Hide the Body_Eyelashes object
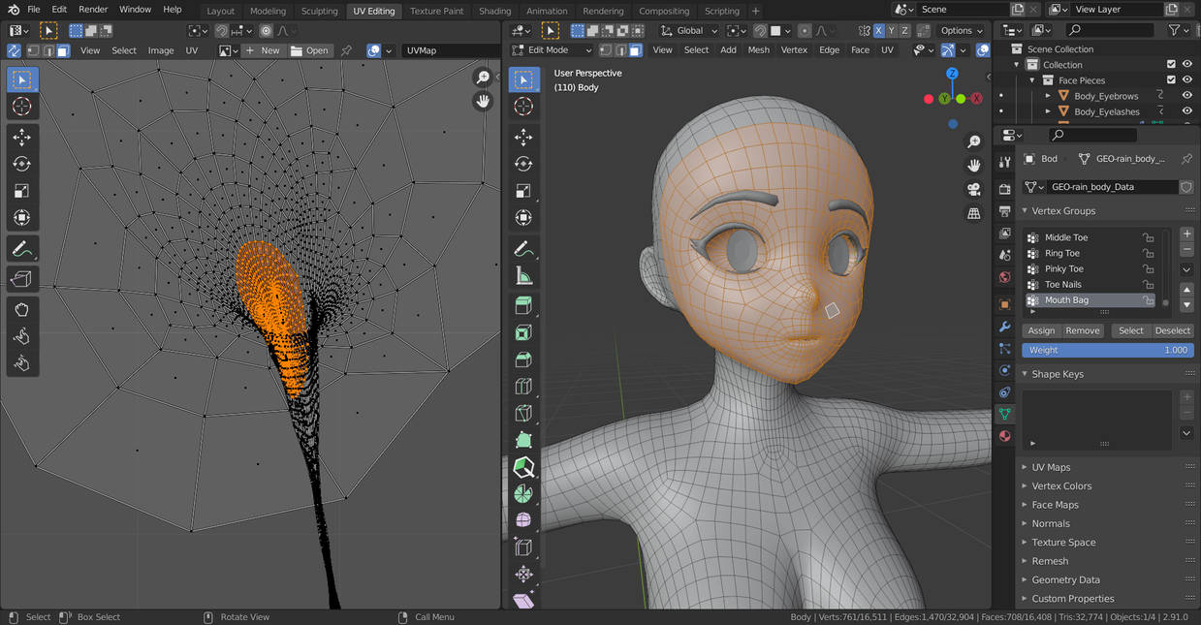The width and height of the screenshot is (1201, 625). point(1186,111)
